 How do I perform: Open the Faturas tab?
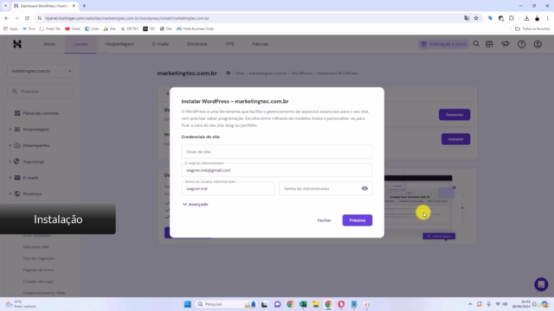tap(260, 44)
